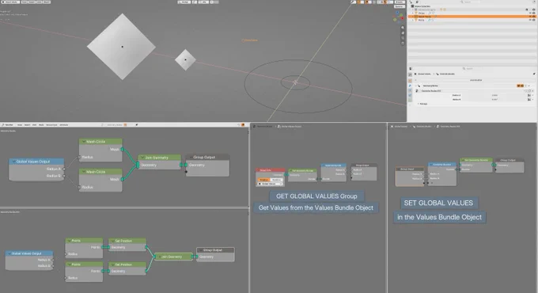538x293 pixels.
Task: Open the tool tab at top of Properties sidebar
Action: pyautogui.click(x=410, y=74)
